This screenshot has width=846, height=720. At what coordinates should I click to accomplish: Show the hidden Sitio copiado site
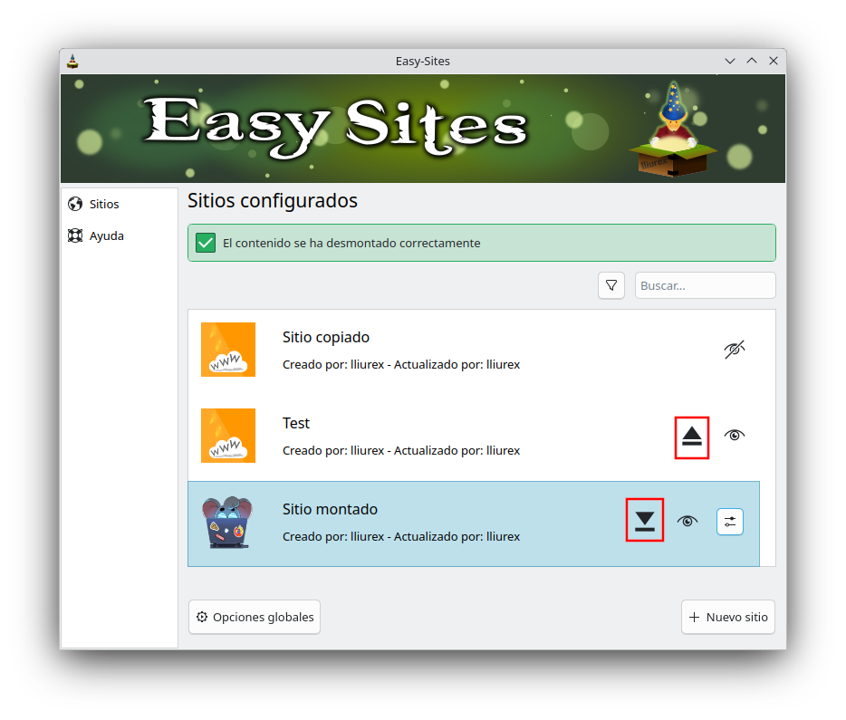(x=735, y=350)
